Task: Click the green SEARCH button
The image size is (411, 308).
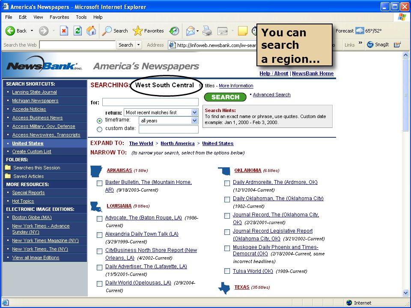Action: pos(225,97)
